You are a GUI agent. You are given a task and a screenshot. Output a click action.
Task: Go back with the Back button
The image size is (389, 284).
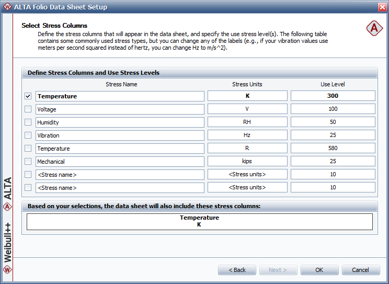tap(237, 270)
